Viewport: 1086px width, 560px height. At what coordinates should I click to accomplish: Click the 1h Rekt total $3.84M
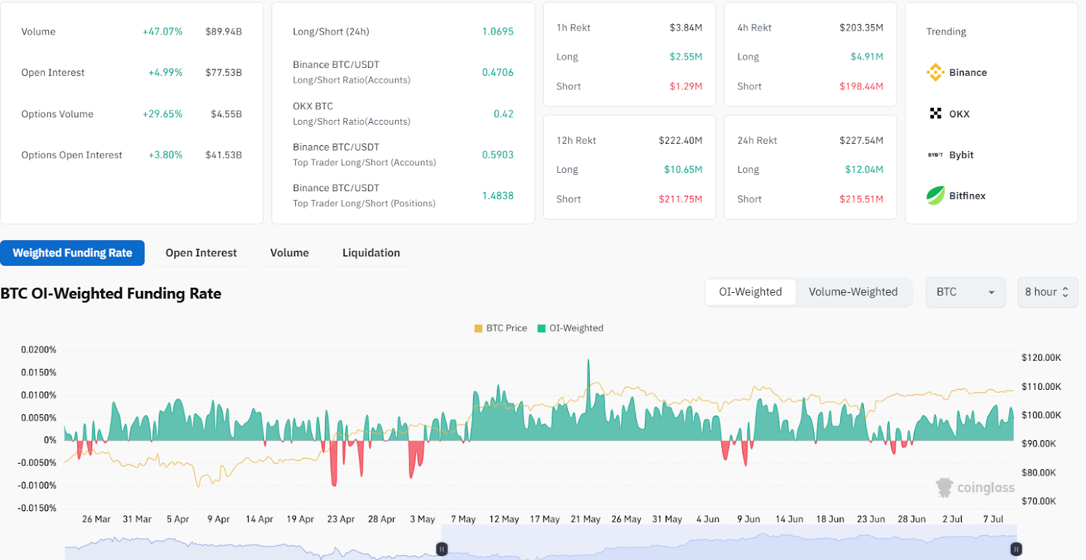coord(686,28)
